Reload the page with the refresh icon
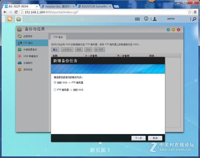 pyautogui.click(x=16, y=12)
